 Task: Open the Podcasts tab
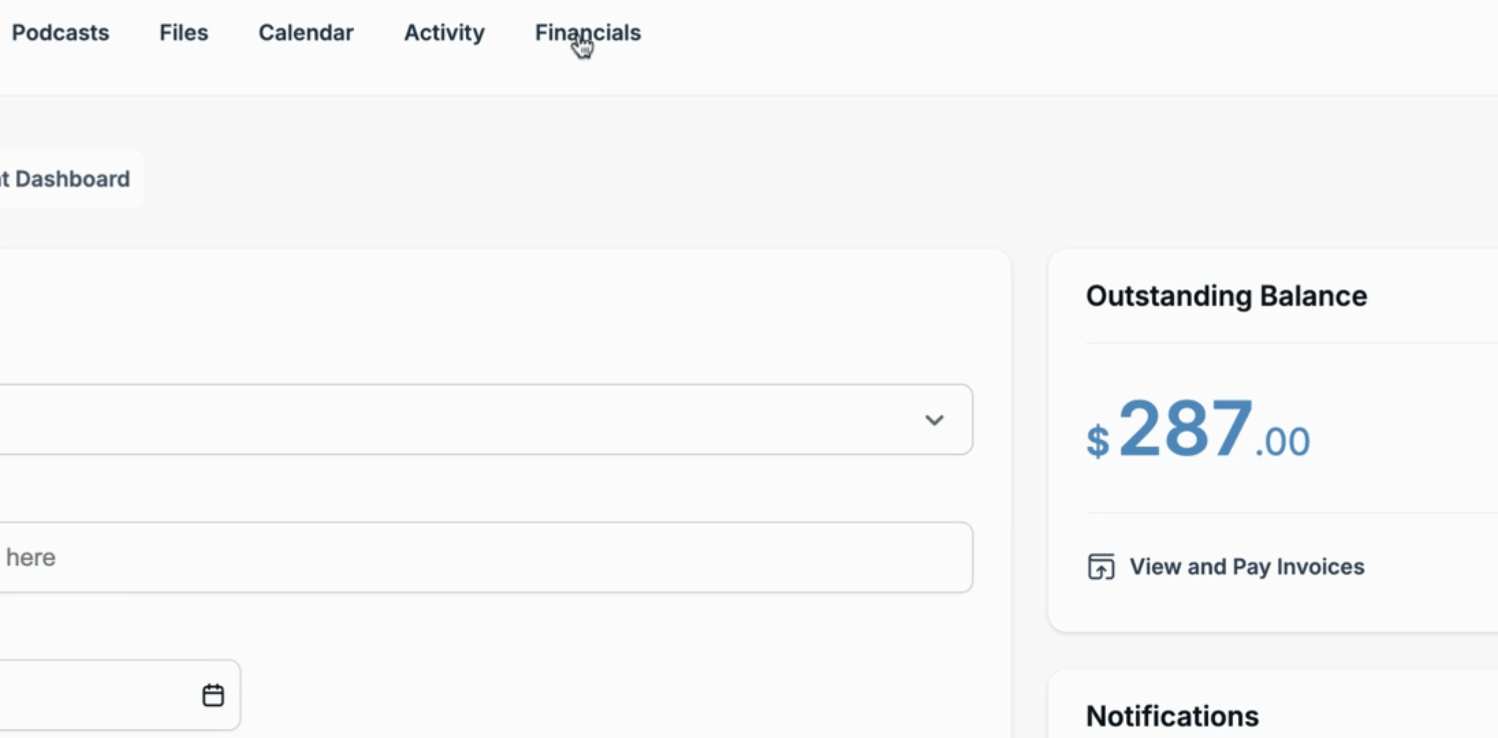60,33
